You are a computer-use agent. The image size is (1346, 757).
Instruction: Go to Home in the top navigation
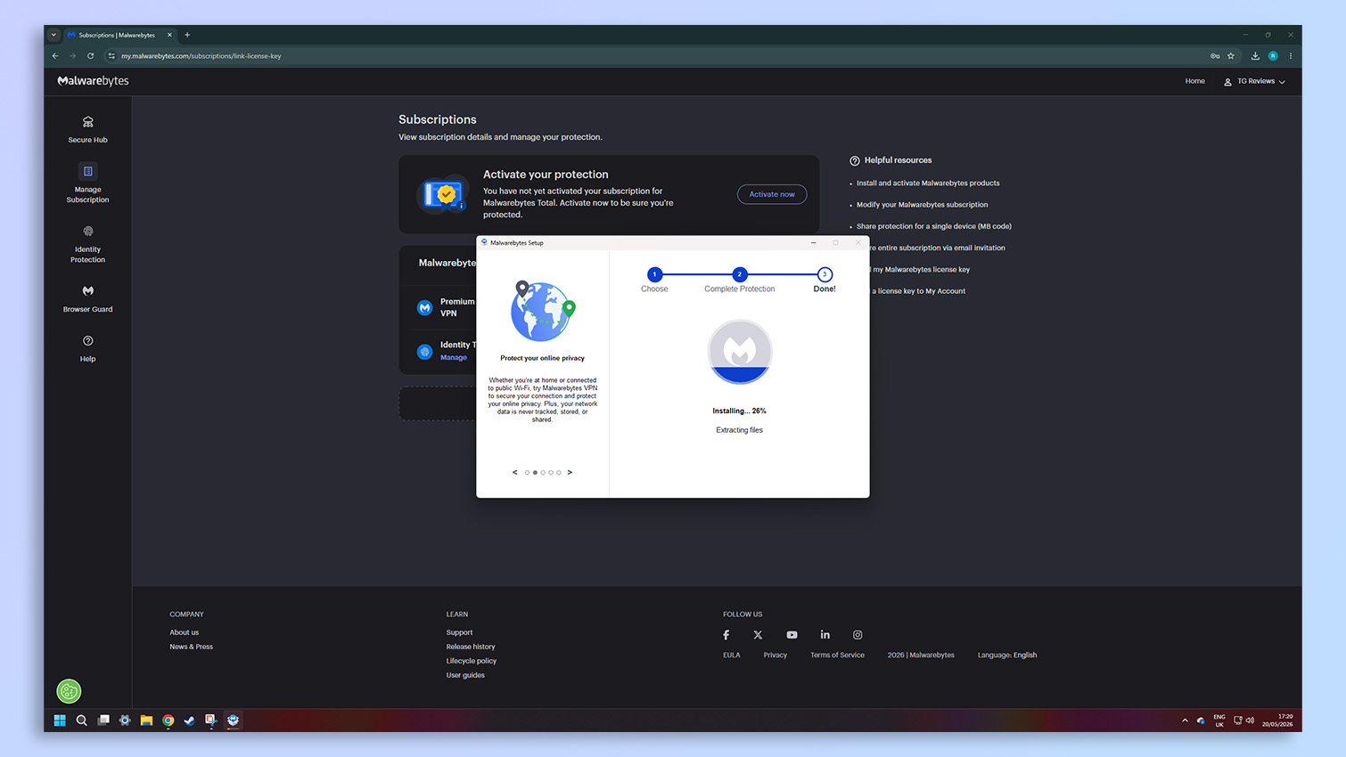pos(1194,81)
